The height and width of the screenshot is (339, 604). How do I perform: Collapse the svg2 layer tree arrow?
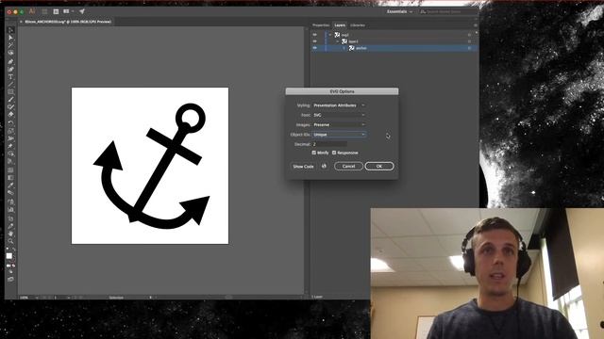click(330, 35)
